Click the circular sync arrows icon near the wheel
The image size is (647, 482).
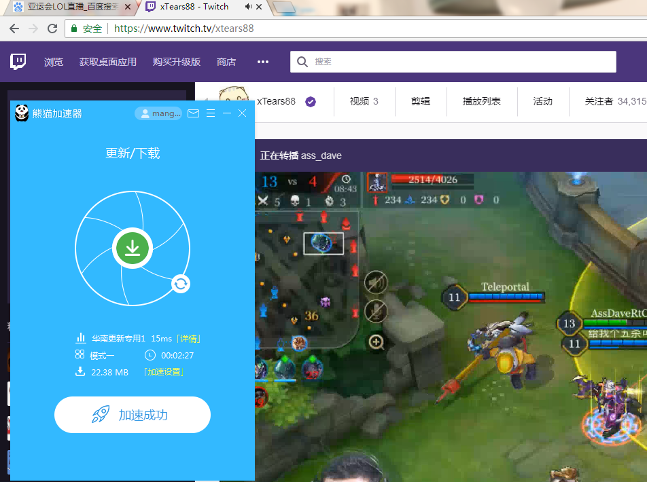tap(179, 284)
